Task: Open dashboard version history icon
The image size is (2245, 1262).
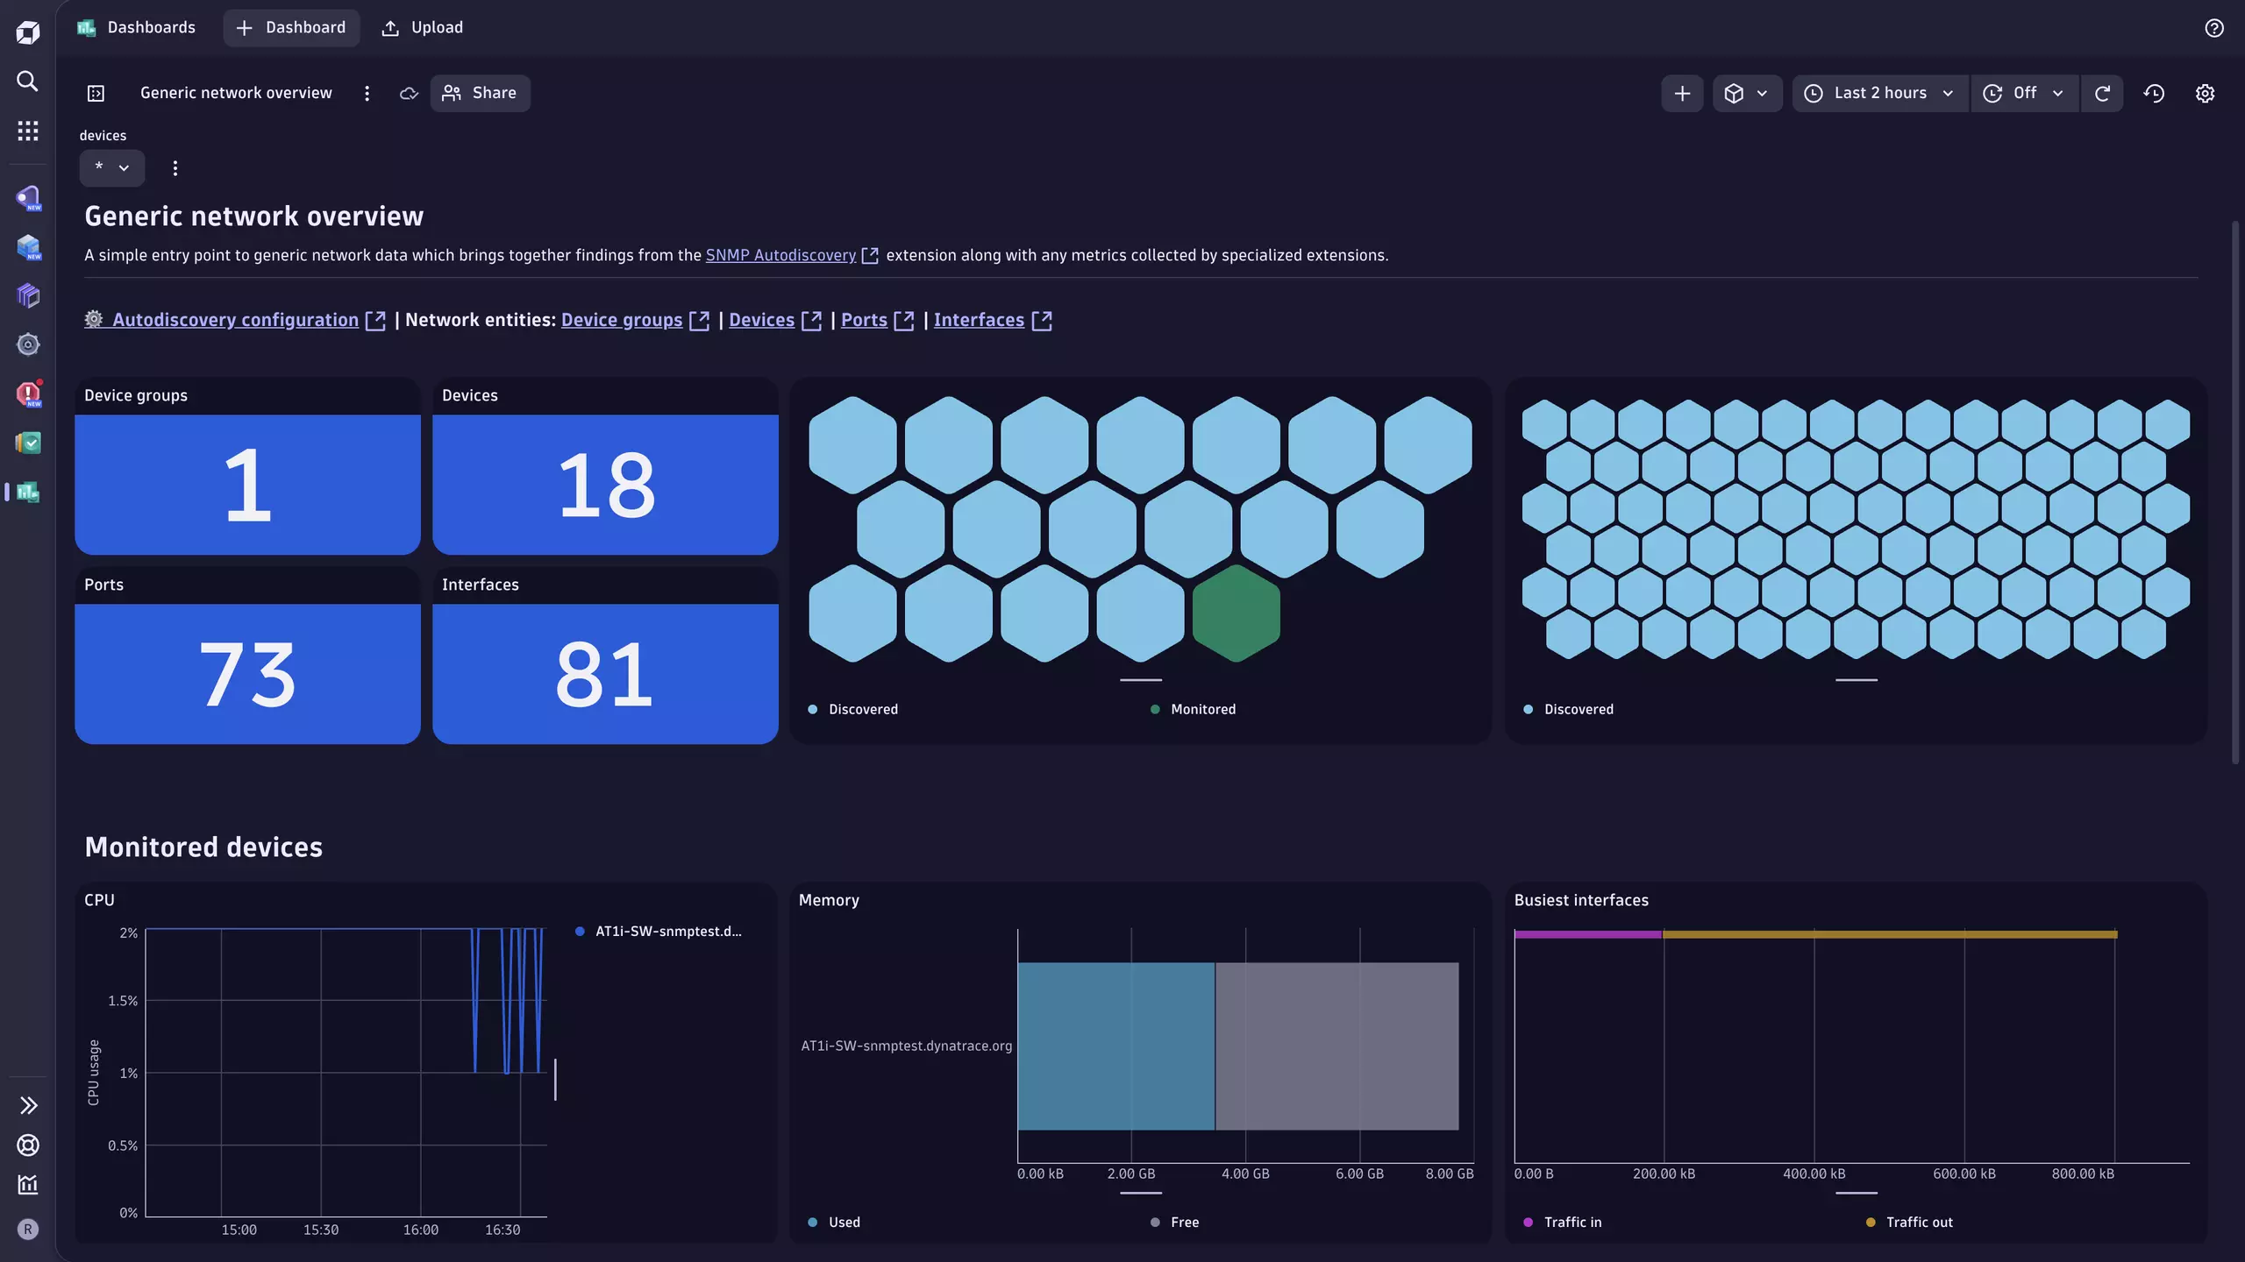Action: click(2155, 93)
